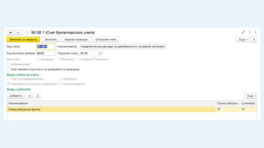Add account to favorites with star icon

tap(27, 32)
